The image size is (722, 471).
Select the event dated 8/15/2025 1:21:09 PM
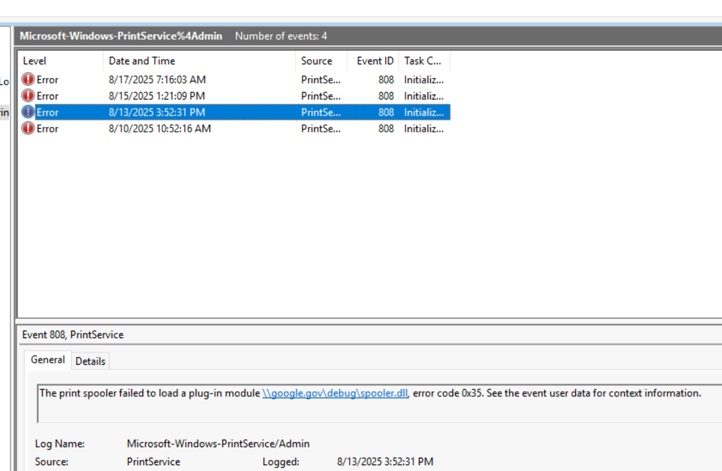click(234, 96)
